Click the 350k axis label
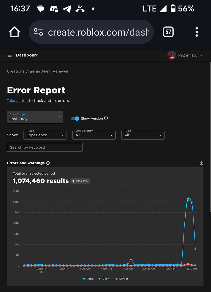This screenshot has width=211, height=292. coord(16,191)
